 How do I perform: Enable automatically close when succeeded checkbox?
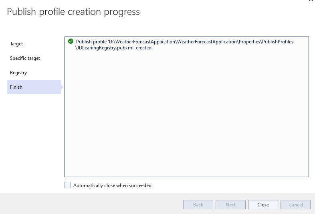pos(68,185)
